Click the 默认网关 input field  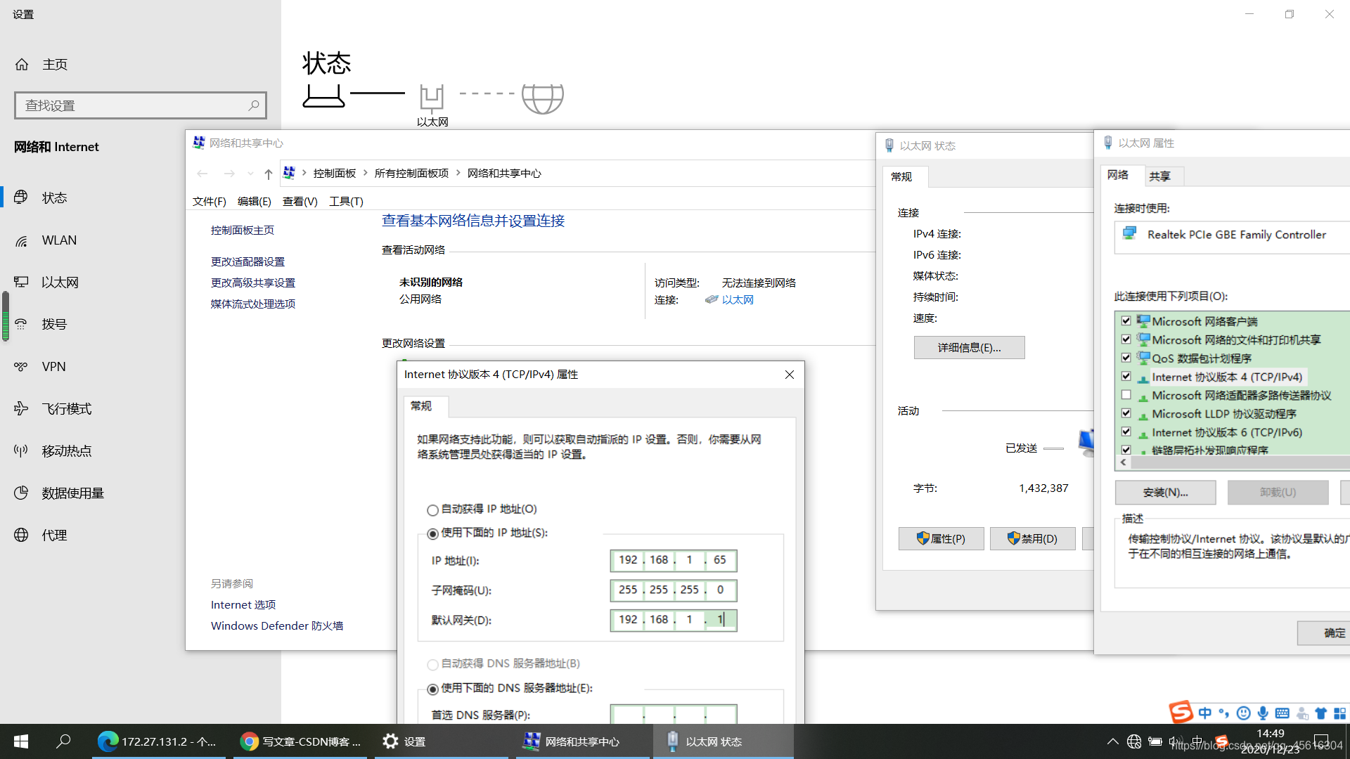coord(674,620)
